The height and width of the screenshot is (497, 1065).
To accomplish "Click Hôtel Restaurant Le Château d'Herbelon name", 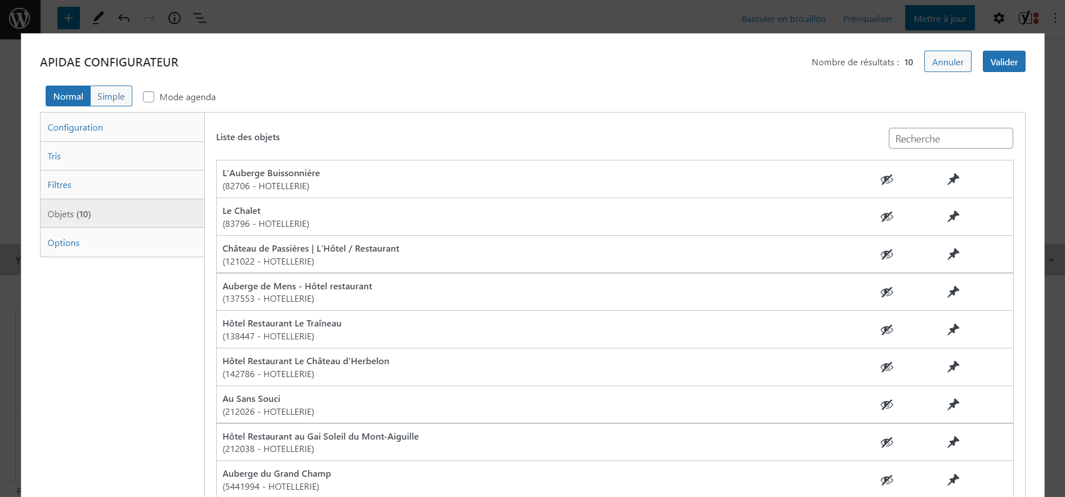I will pos(306,361).
